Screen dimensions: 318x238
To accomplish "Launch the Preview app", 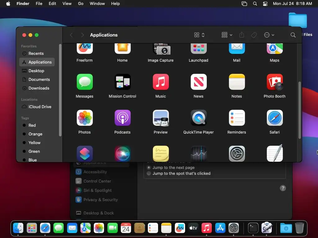I will [x=161, y=118].
